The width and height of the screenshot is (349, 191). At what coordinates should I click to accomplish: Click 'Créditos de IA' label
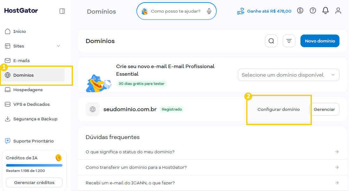tap(22, 158)
